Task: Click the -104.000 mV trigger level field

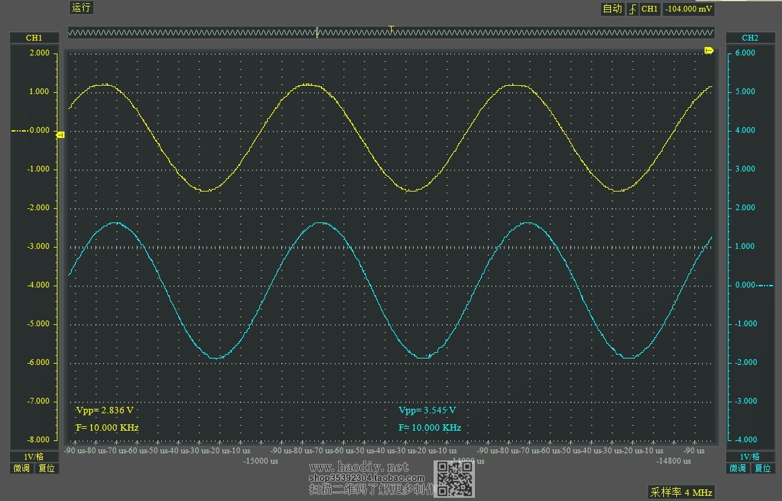Action: tap(688, 9)
